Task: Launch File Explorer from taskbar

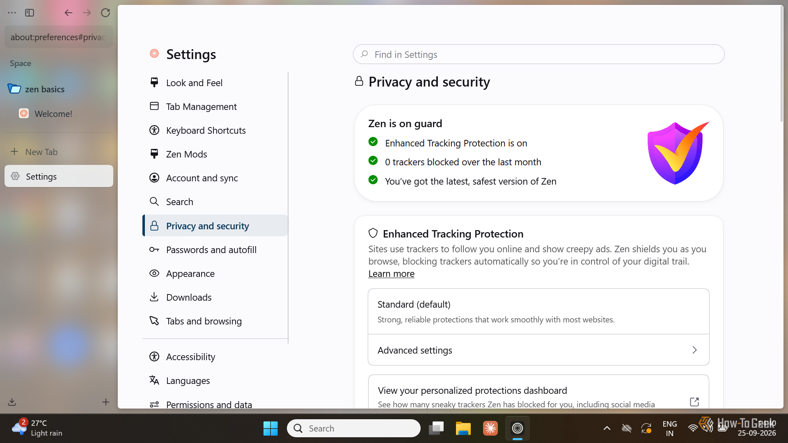Action: pyautogui.click(x=463, y=428)
